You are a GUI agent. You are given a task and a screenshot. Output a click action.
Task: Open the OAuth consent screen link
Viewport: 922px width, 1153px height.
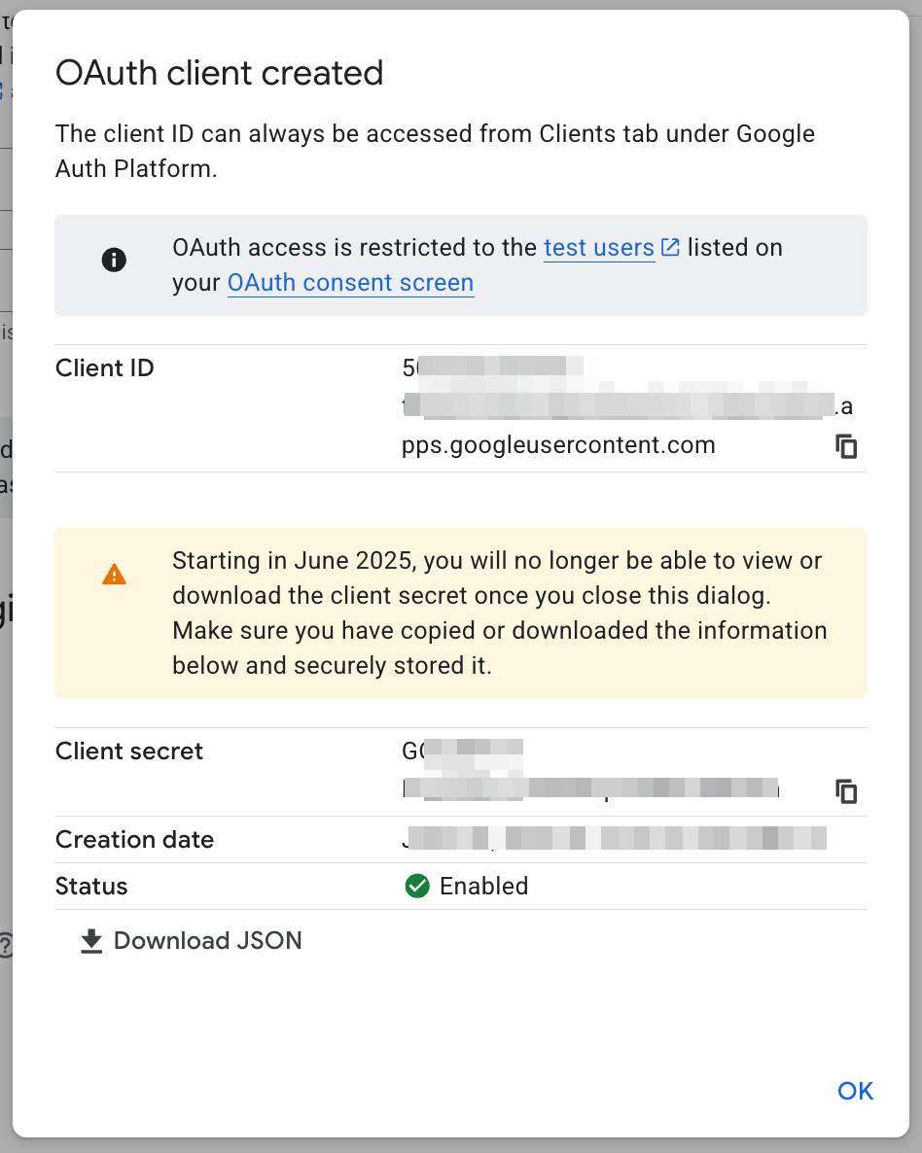click(350, 283)
